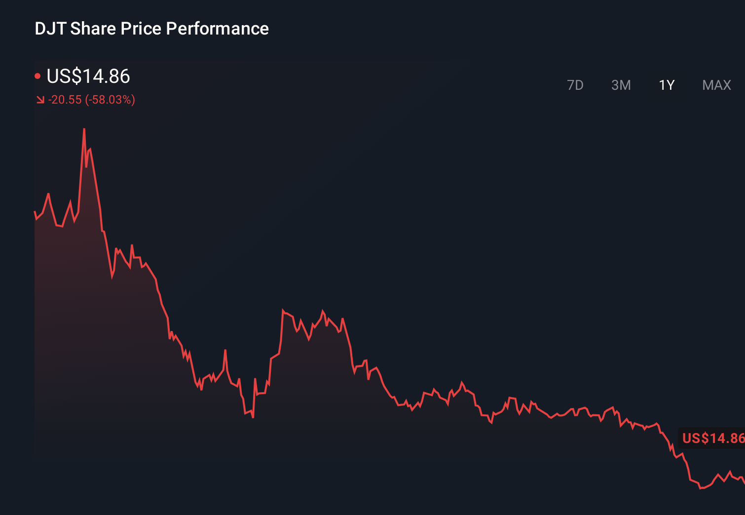The width and height of the screenshot is (745, 515).
Task: Click the downward trend arrow icon
Action: pos(40,100)
